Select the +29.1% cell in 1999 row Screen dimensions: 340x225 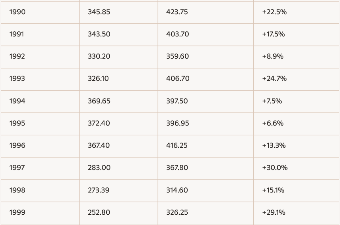coord(274,212)
